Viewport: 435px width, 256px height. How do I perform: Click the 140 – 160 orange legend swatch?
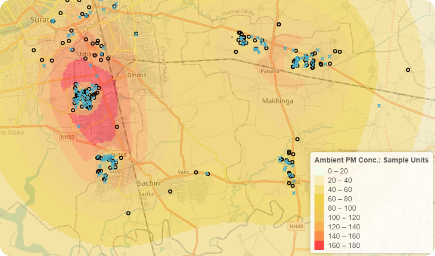coord(319,236)
